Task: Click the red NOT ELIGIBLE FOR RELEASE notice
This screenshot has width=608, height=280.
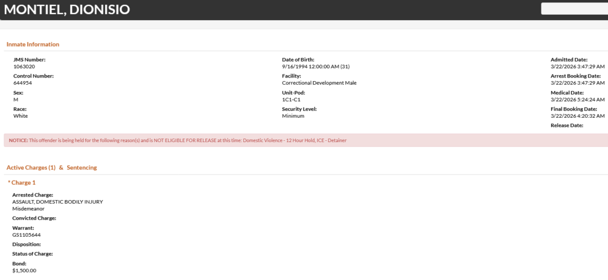Action: click(178, 140)
